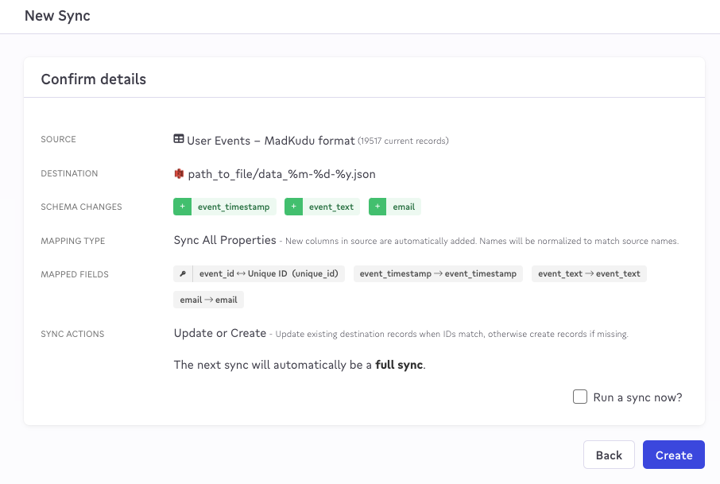Screen dimensions: 720x484
Task: Click the User Events – MadKudu format source name
Action: 271,141
